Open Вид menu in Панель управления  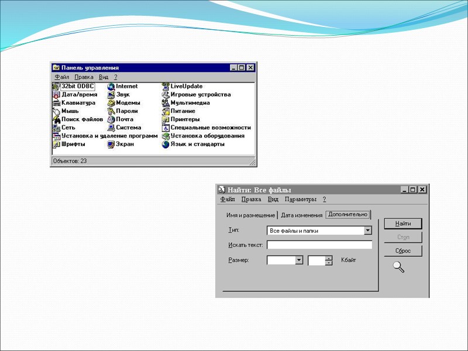[x=104, y=77]
